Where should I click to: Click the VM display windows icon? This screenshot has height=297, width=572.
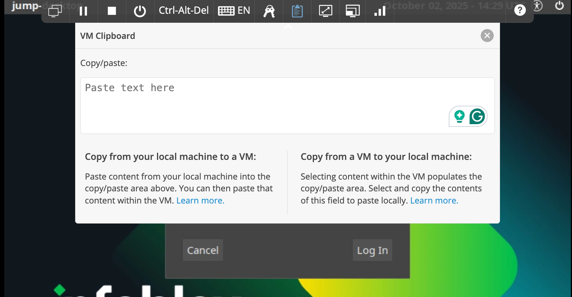pos(55,11)
